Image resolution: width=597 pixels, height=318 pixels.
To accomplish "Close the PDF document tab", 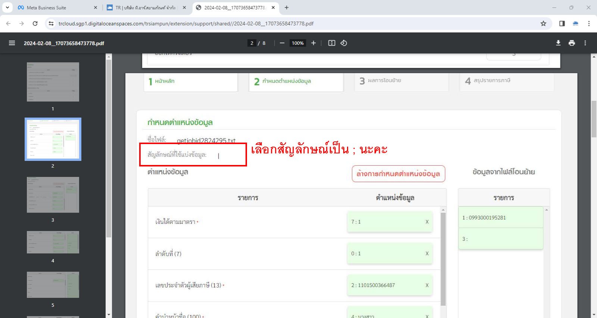I will pos(273,7).
